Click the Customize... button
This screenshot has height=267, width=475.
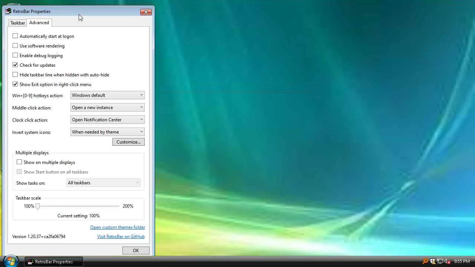128,142
